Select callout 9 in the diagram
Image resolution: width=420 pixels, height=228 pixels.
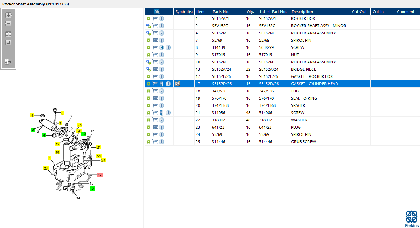coord(32,116)
